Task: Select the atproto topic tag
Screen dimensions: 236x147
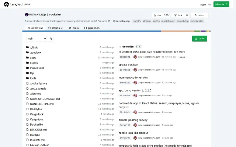Action: (147, 21)
